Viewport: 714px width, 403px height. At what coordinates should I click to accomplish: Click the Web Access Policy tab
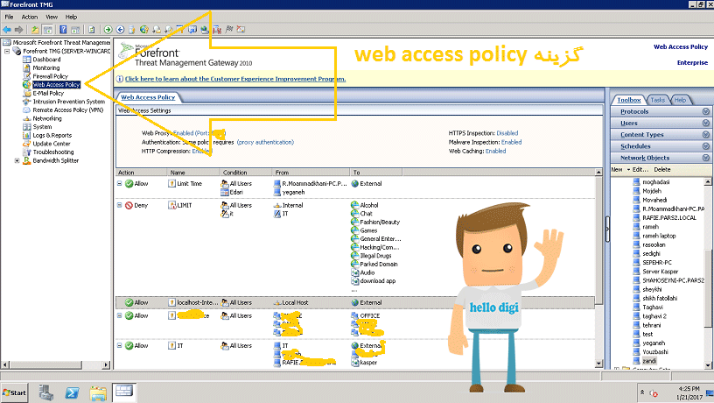(148, 97)
